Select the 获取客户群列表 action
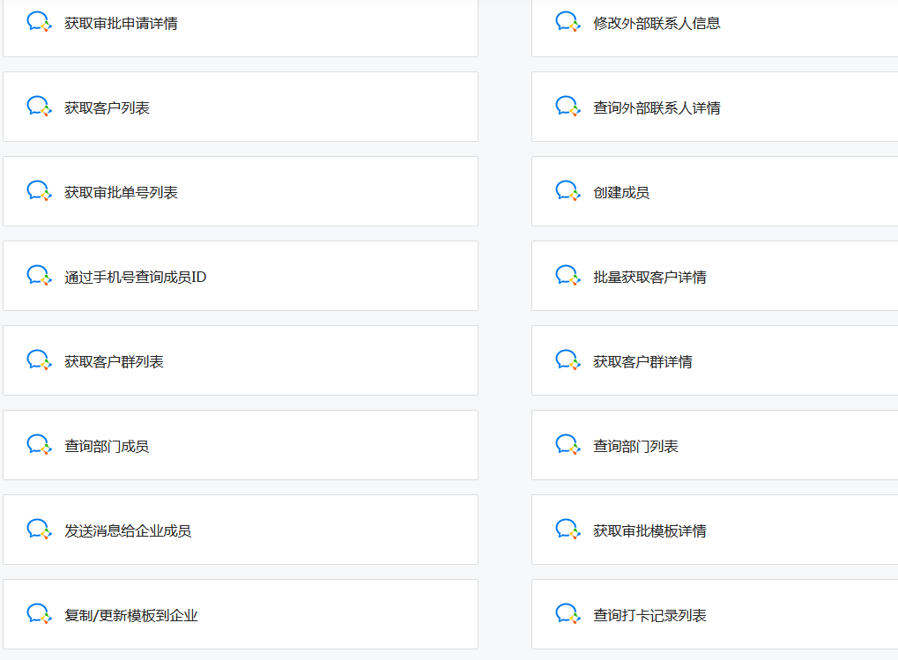Viewport: 898px width, 660px height. click(x=241, y=360)
